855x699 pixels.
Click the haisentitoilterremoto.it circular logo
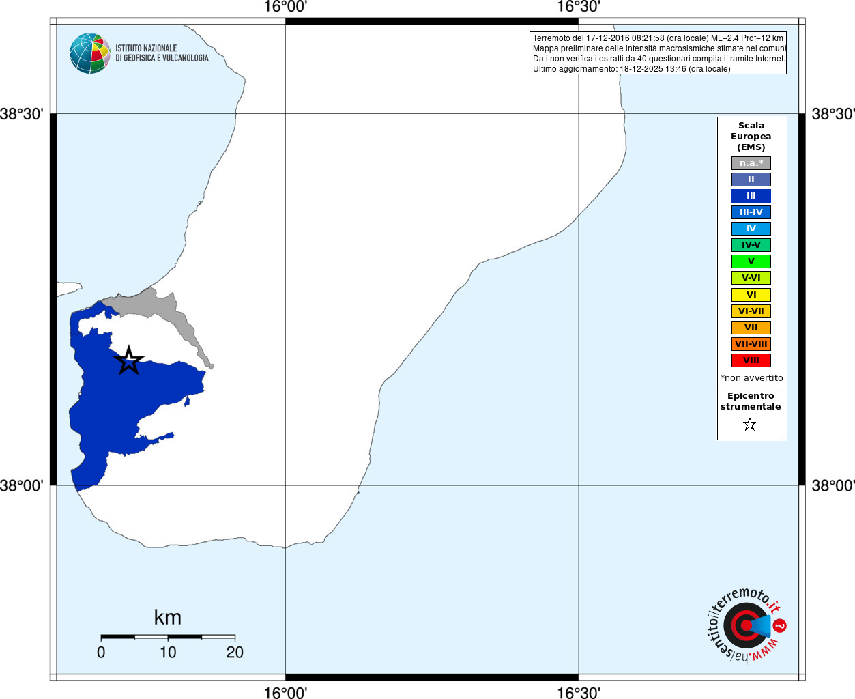pos(745,625)
